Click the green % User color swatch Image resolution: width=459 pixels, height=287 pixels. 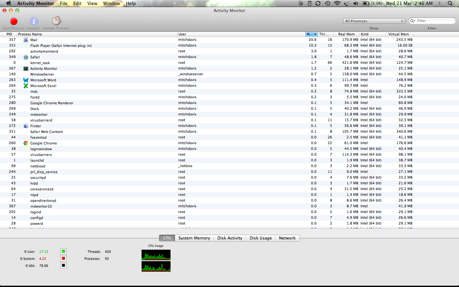pyautogui.click(x=63, y=251)
